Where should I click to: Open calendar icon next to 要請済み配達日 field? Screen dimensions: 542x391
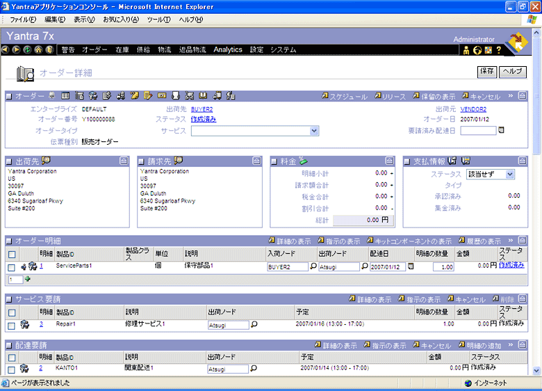point(501,130)
